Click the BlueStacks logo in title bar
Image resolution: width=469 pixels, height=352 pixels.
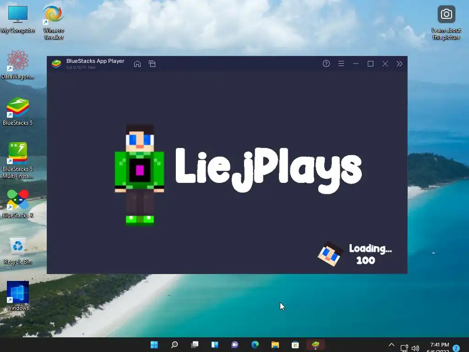click(x=56, y=64)
